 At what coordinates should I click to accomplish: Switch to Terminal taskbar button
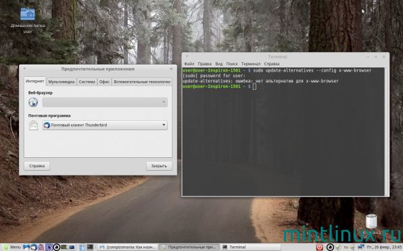pyautogui.click(x=250, y=247)
